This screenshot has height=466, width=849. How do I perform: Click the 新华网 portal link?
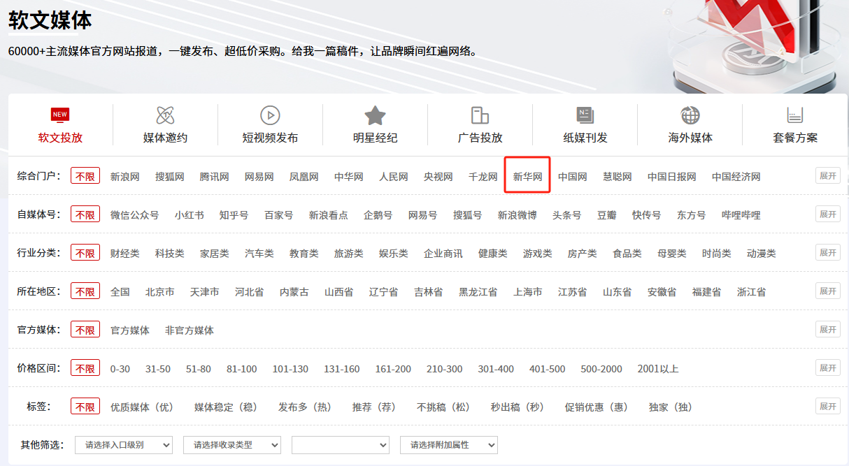528,177
